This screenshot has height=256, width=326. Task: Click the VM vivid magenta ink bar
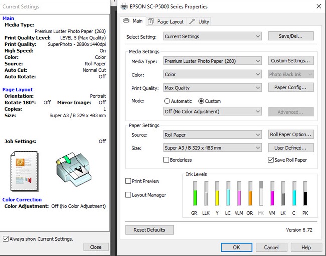click(272, 193)
